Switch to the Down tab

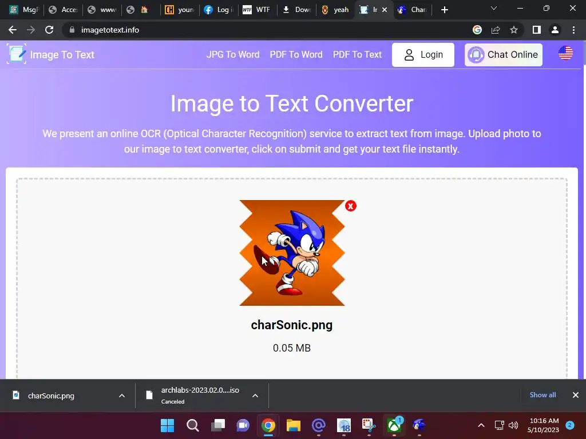(x=296, y=10)
